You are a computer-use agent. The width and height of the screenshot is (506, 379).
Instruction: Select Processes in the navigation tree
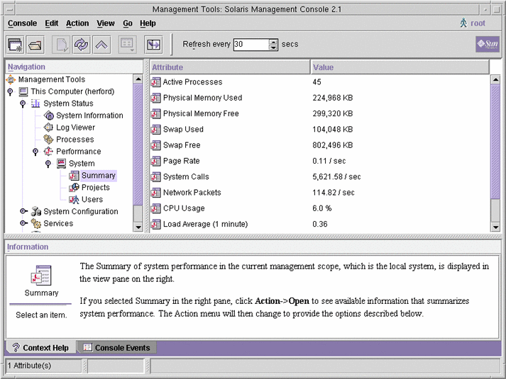coord(75,140)
